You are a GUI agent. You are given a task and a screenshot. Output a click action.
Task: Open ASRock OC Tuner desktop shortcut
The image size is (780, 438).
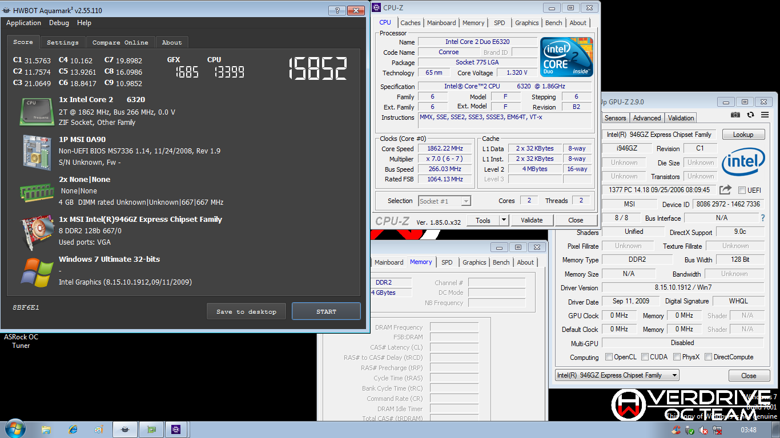coord(21,341)
